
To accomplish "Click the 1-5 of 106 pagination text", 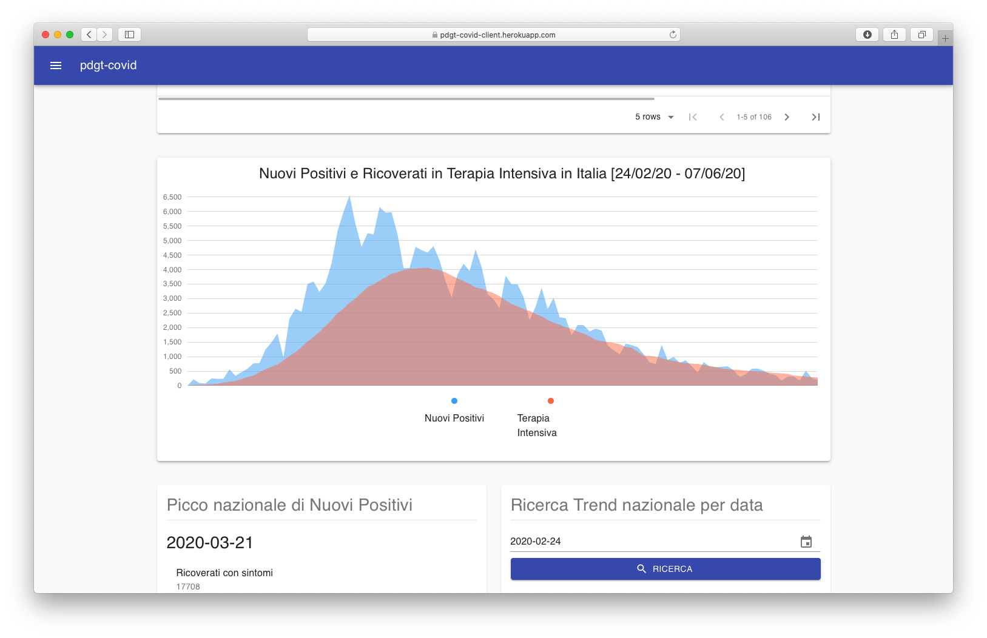I will click(x=754, y=117).
